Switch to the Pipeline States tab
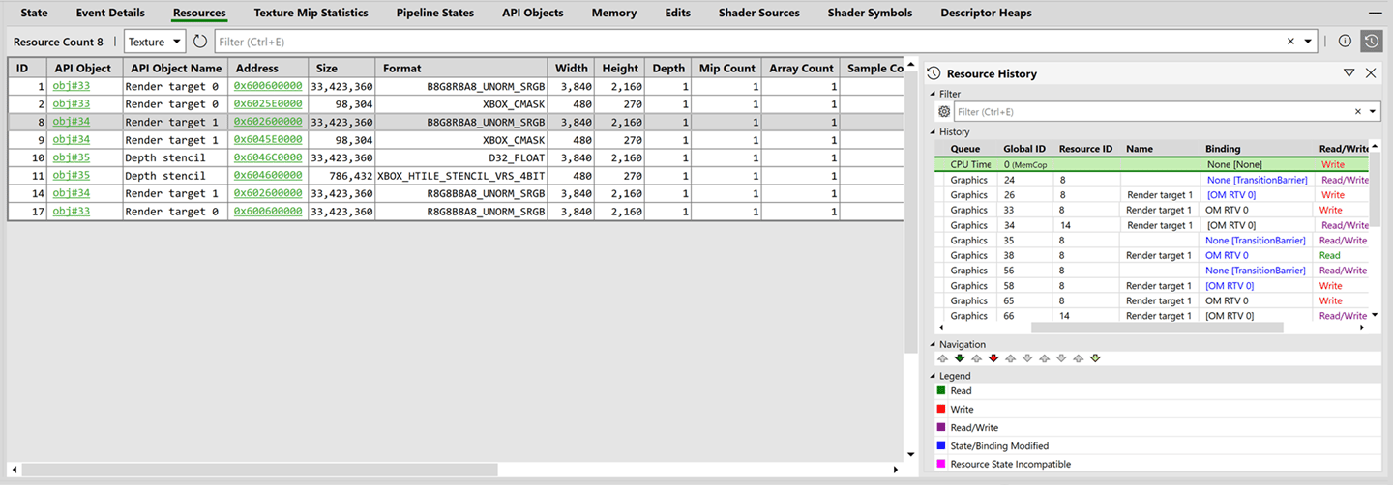Screen dimensions: 1393x485 tap(435, 13)
